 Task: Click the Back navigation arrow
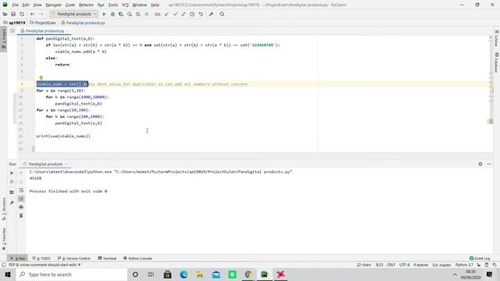point(32,14)
